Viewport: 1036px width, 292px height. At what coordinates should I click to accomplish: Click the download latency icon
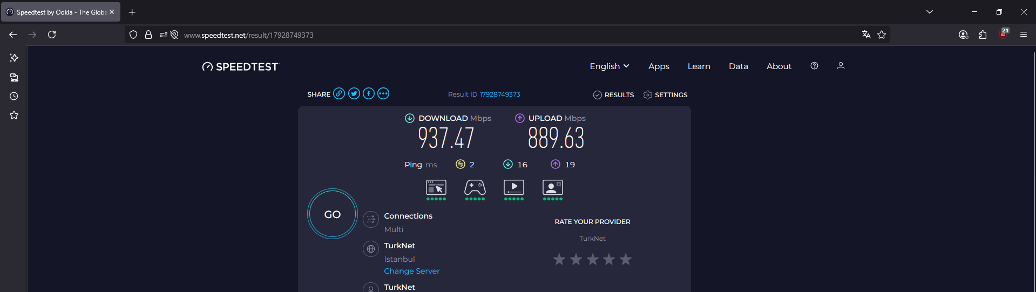click(508, 164)
